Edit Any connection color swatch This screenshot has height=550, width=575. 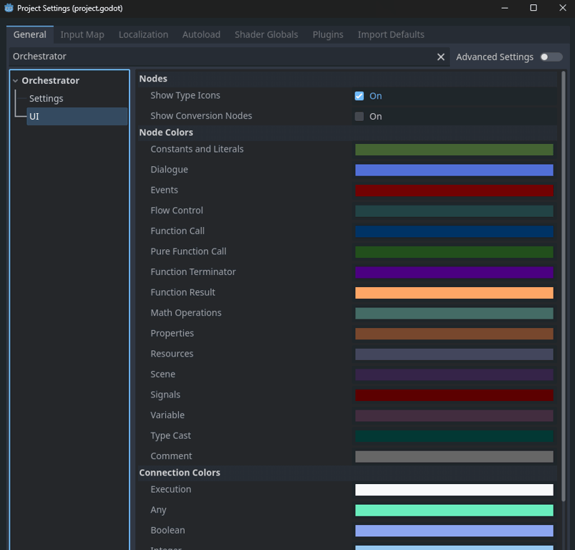(x=454, y=511)
